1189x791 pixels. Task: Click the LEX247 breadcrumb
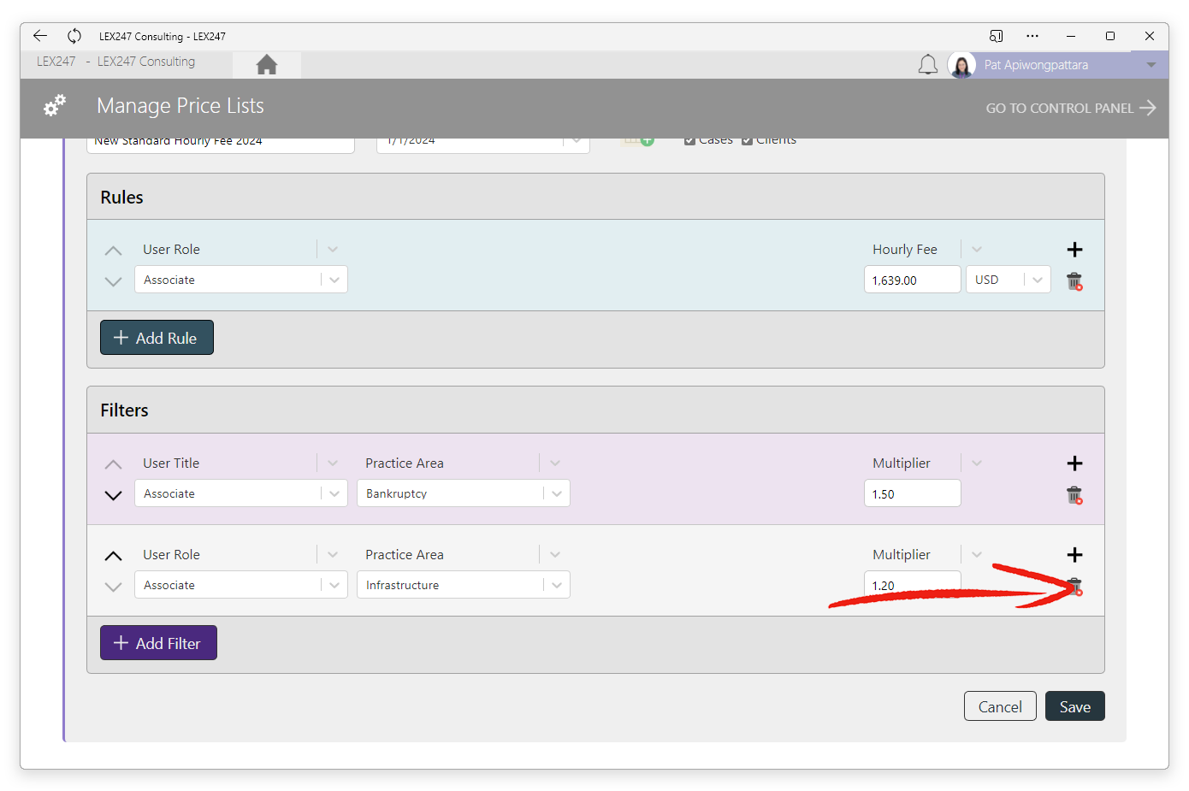(x=56, y=62)
